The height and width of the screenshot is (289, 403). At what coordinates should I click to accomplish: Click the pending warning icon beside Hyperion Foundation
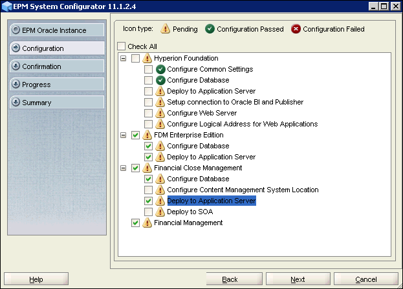147,58
